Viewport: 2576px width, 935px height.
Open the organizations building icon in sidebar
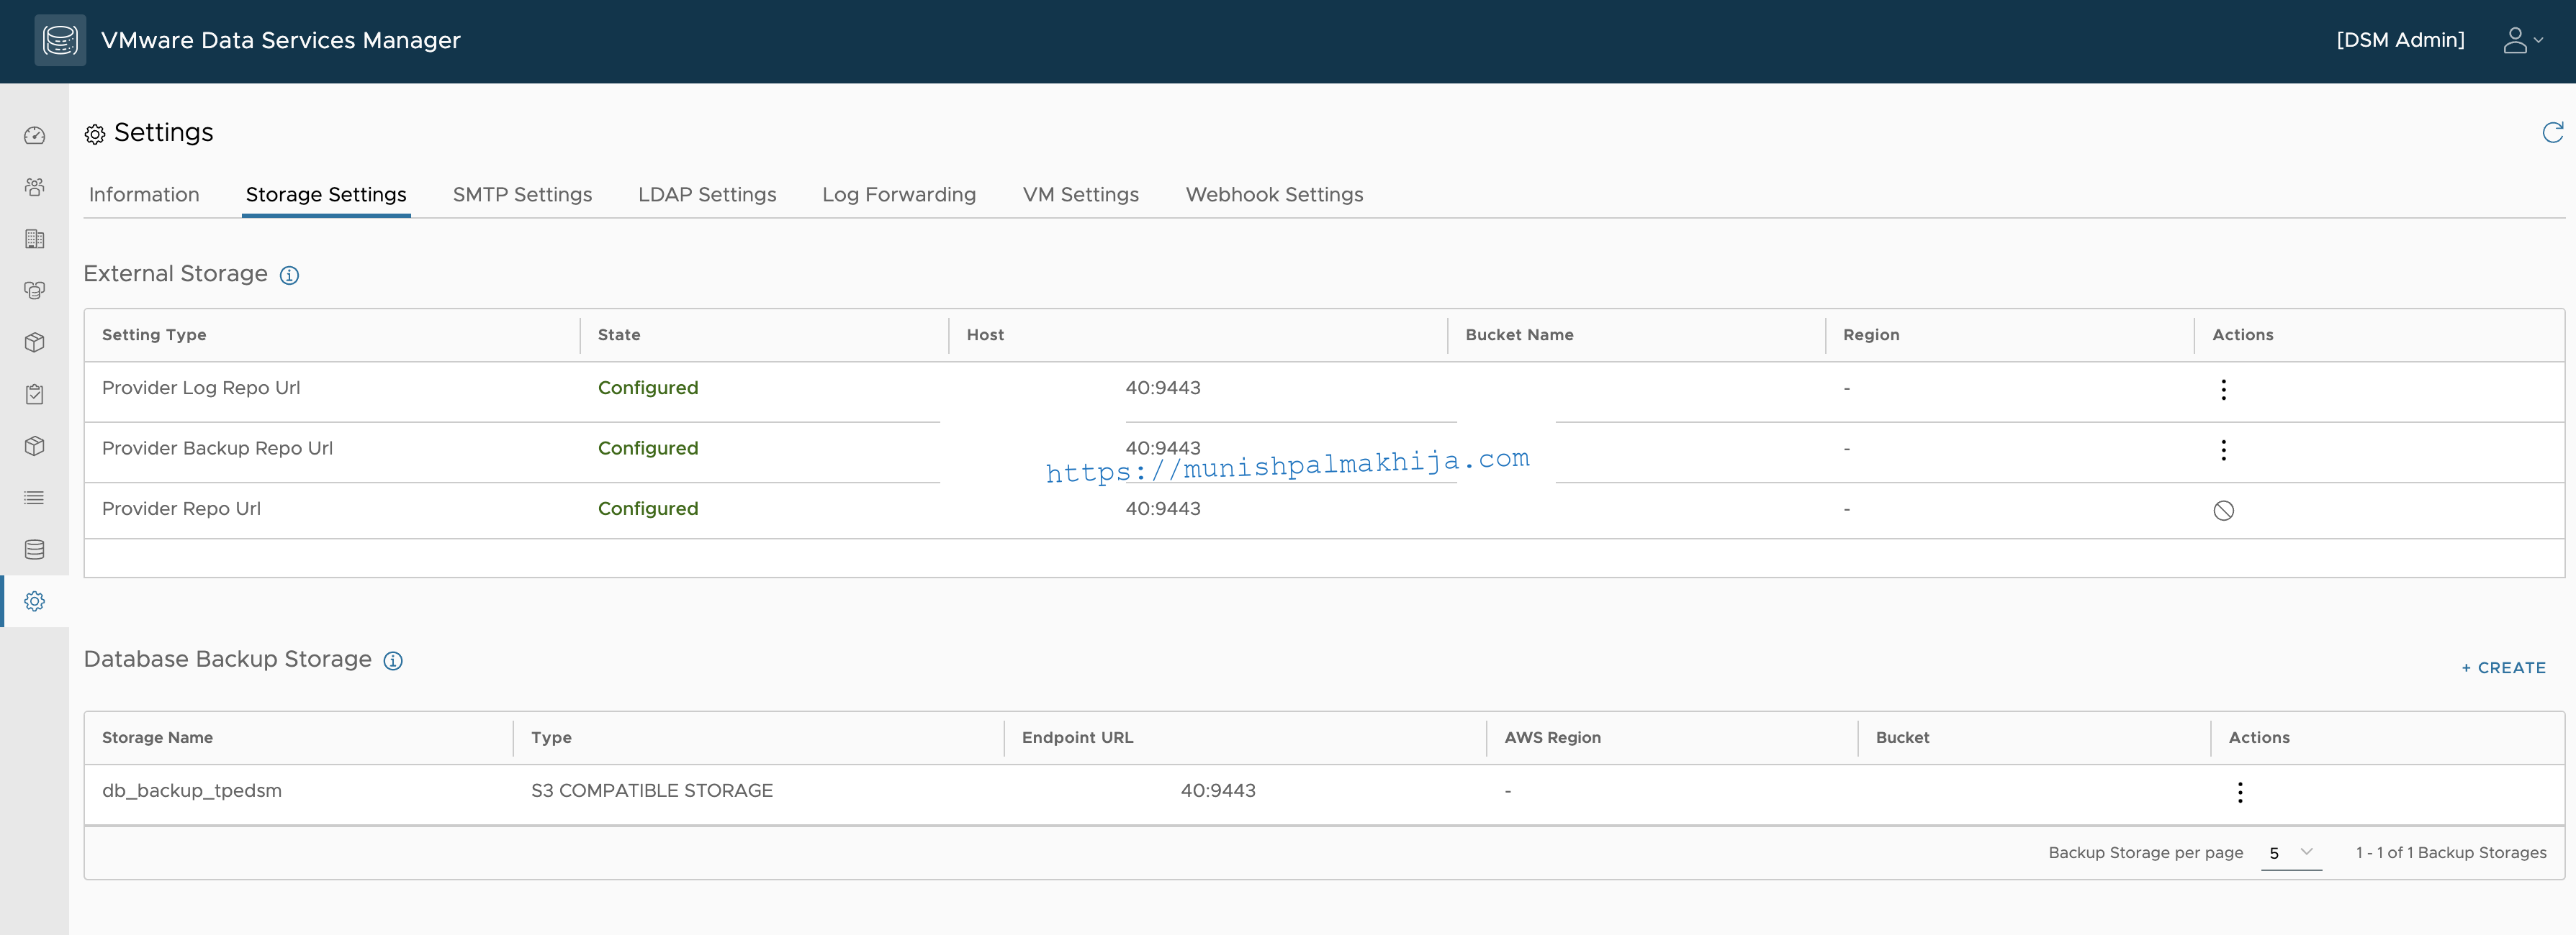coord(35,239)
